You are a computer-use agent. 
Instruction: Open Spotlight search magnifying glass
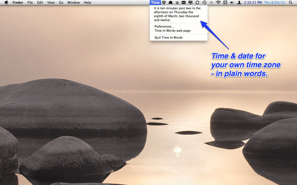click(290, 3)
